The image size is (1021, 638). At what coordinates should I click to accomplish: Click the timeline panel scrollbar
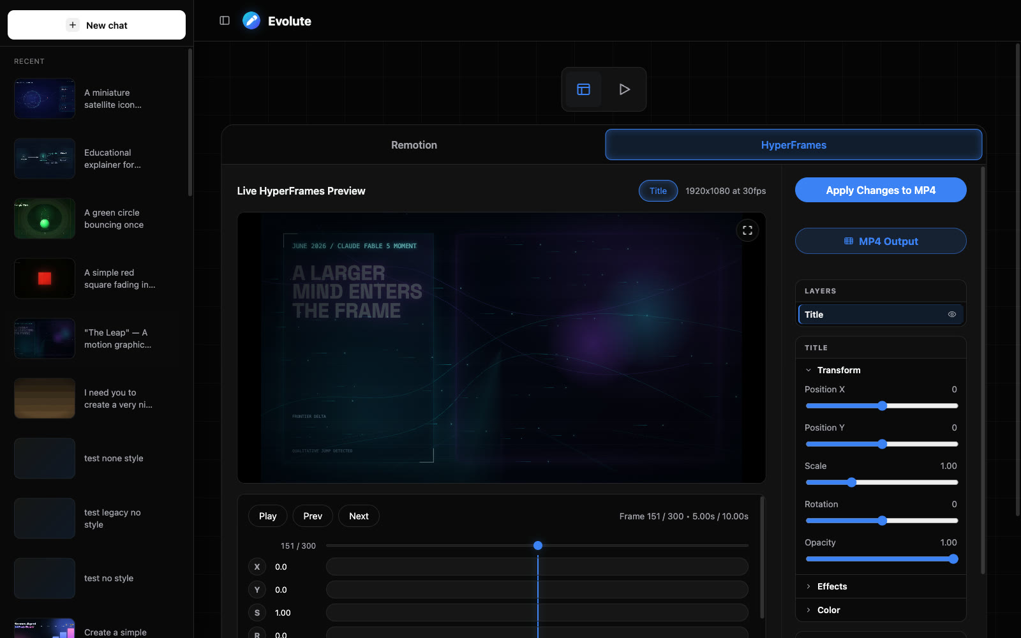pos(762,558)
